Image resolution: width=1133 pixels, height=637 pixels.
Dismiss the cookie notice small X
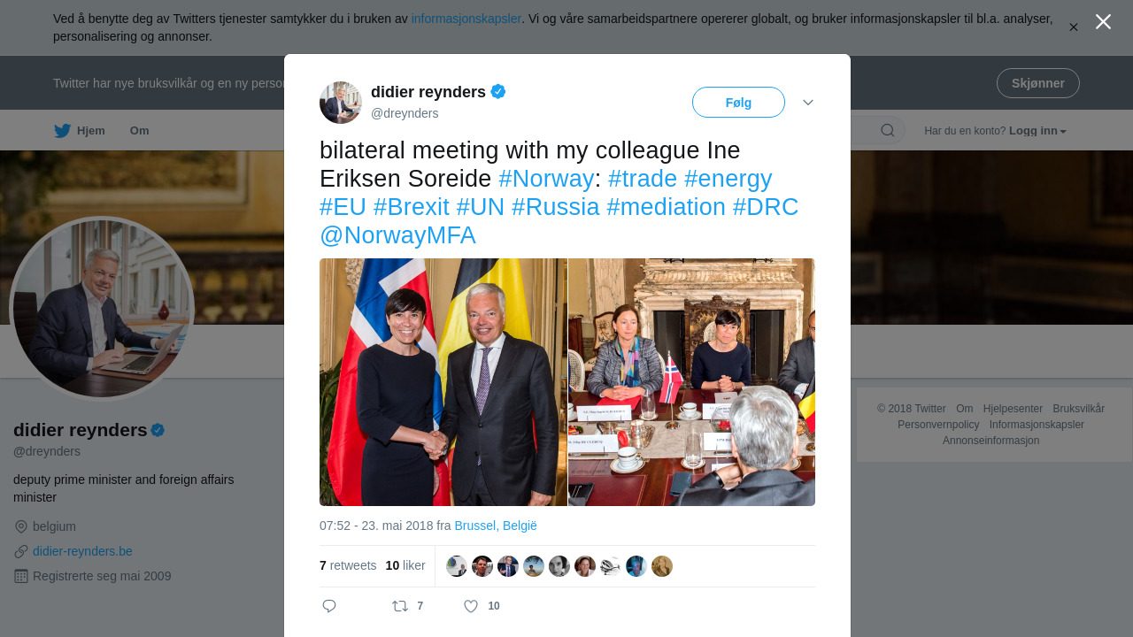coord(1074,27)
